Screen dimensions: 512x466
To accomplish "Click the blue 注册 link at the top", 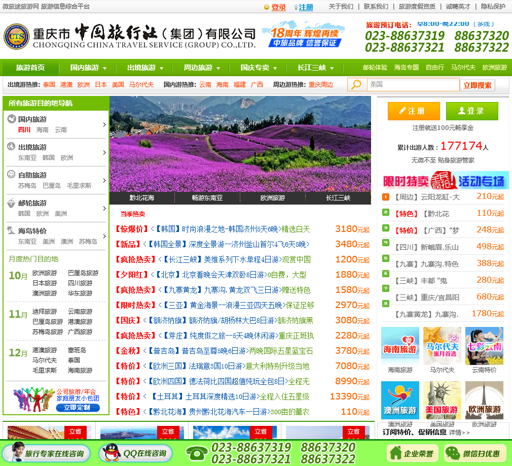I will coord(306,7).
